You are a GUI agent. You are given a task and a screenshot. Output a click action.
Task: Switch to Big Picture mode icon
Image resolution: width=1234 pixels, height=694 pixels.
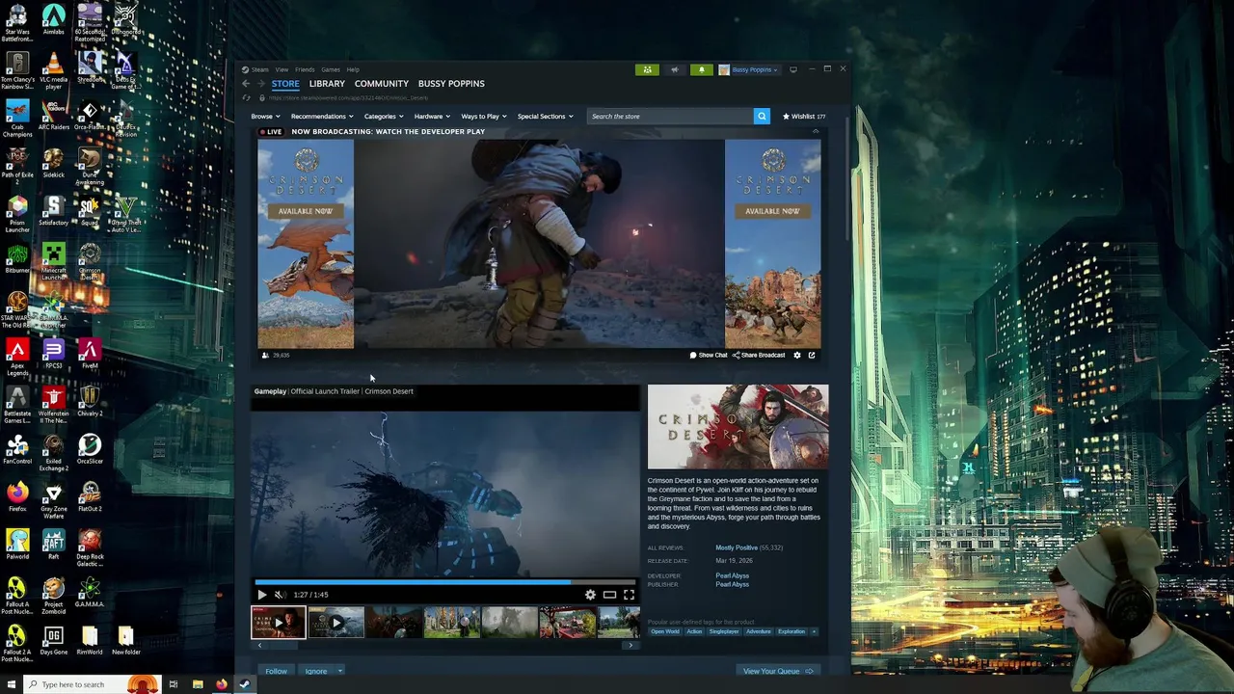click(x=793, y=69)
